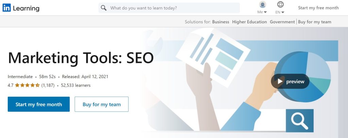Expand the Me dropdown menu
Image resolution: width=348 pixels, height=138 pixels.
click(x=262, y=12)
